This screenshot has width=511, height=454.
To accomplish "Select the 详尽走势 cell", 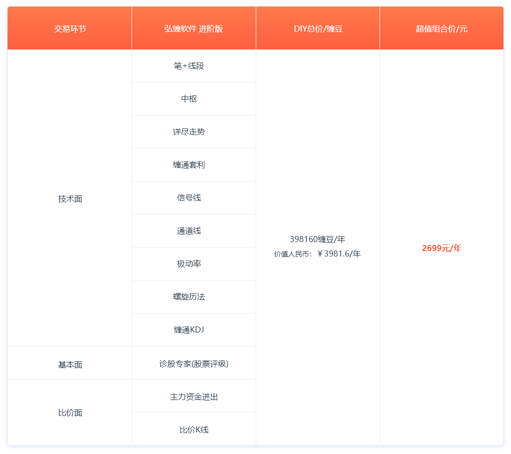I will (193, 131).
